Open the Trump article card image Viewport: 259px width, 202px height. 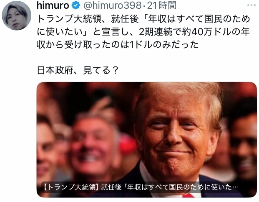(x=146, y=140)
